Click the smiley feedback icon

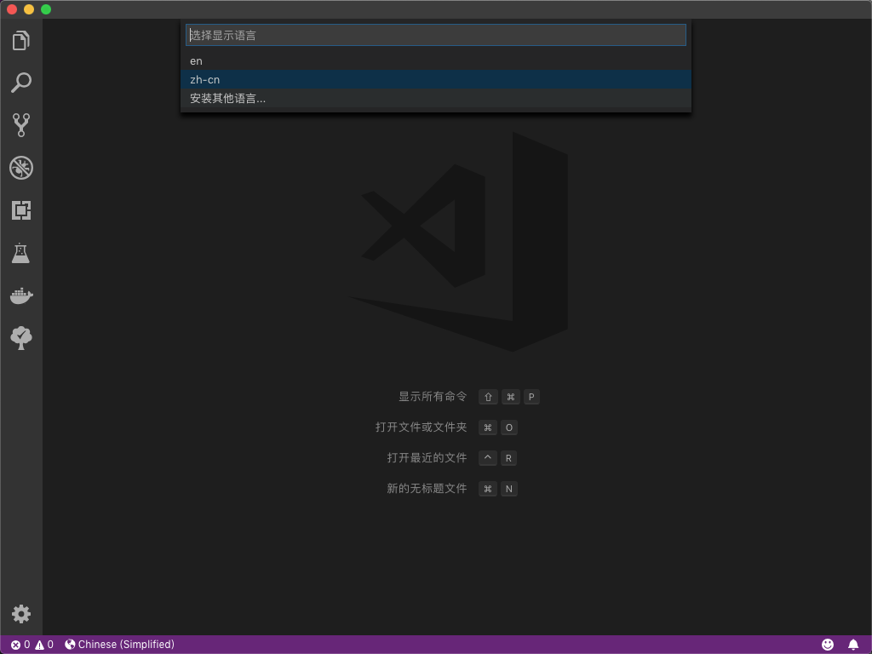(828, 645)
